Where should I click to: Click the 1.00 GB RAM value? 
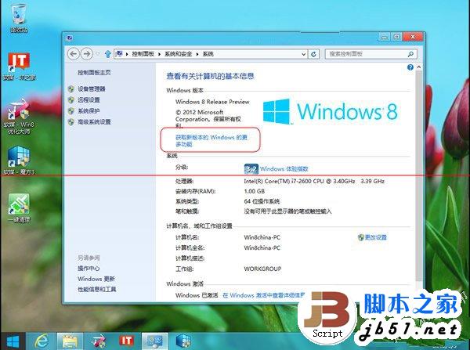point(254,191)
